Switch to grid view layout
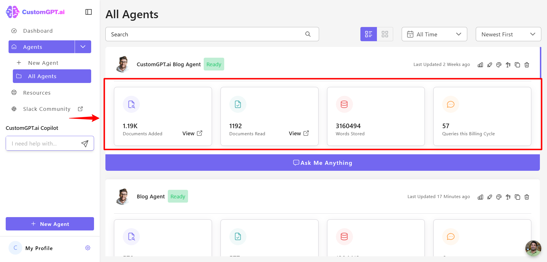This screenshot has height=262, width=547. (x=385, y=34)
